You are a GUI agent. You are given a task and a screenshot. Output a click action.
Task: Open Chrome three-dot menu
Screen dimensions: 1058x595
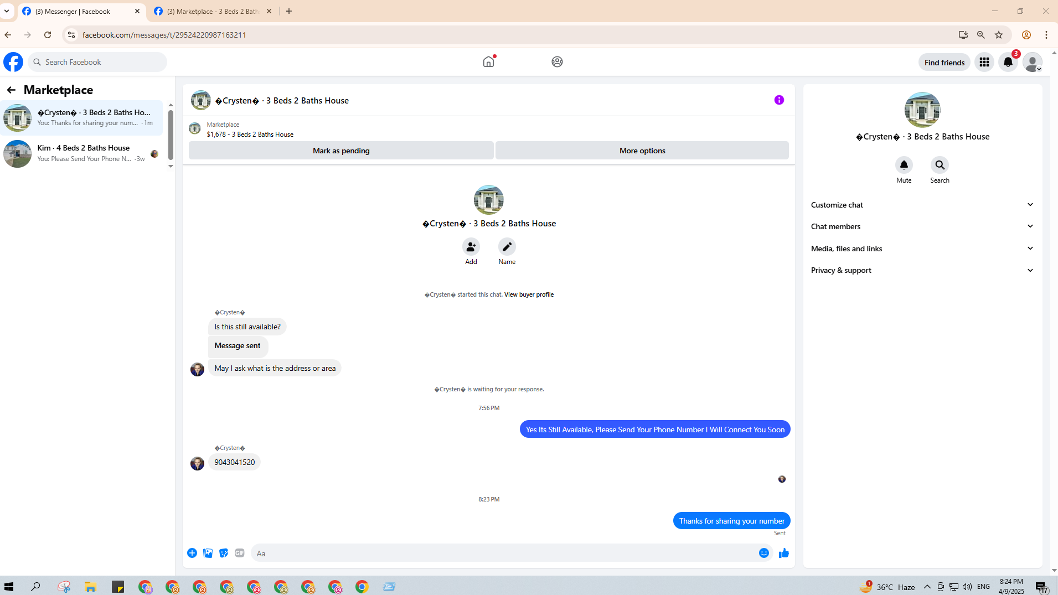point(1046,35)
